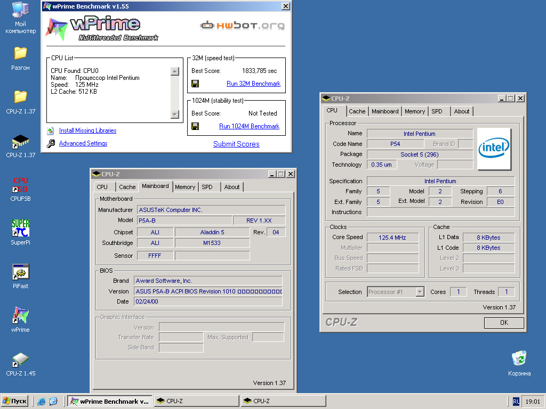Click the BIOS date 02/24/00 value
This screenshot has width=546, height=409.
click(x=208, y=301)
